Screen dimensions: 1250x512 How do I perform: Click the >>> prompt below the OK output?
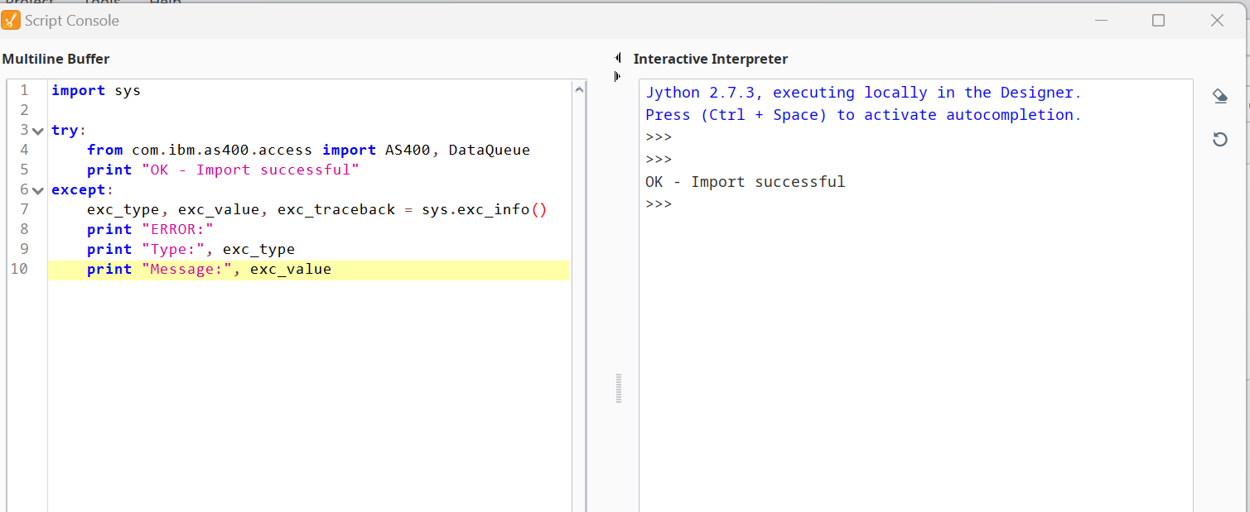659,204
